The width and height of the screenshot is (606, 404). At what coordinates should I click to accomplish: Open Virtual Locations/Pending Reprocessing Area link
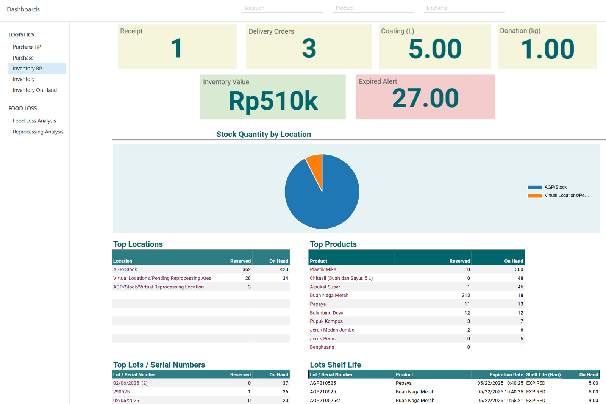click(162, 278)
